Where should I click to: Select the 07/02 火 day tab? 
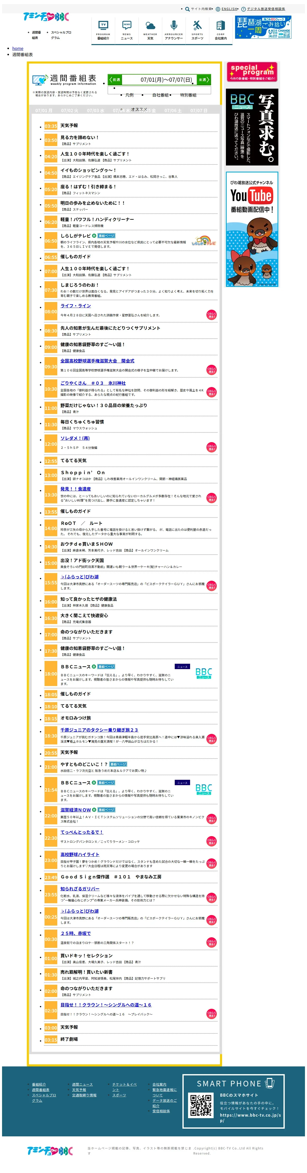(70, 111)
